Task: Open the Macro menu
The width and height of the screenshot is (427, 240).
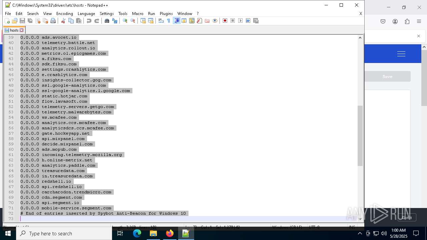Action: 138,14
